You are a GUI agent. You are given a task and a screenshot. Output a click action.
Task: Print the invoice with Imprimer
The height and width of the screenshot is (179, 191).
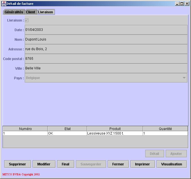point(143,164)
